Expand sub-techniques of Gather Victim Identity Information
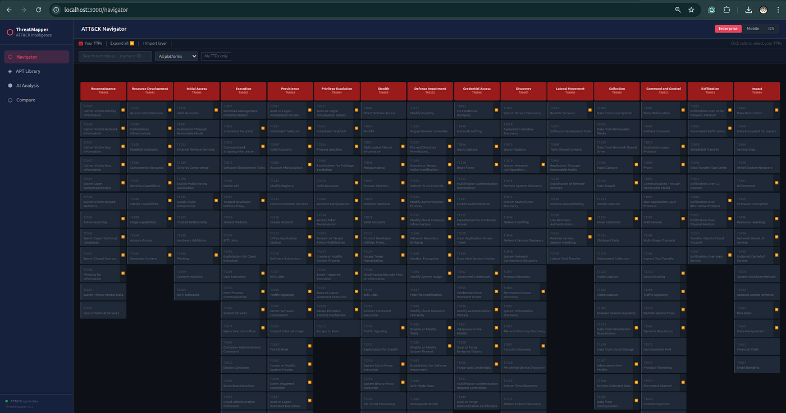Image resolution: width=786 pixels, height=413 pixels. click(123, 110)
